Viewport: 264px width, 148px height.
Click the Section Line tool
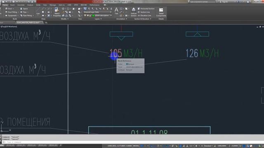tap(144, 12)
